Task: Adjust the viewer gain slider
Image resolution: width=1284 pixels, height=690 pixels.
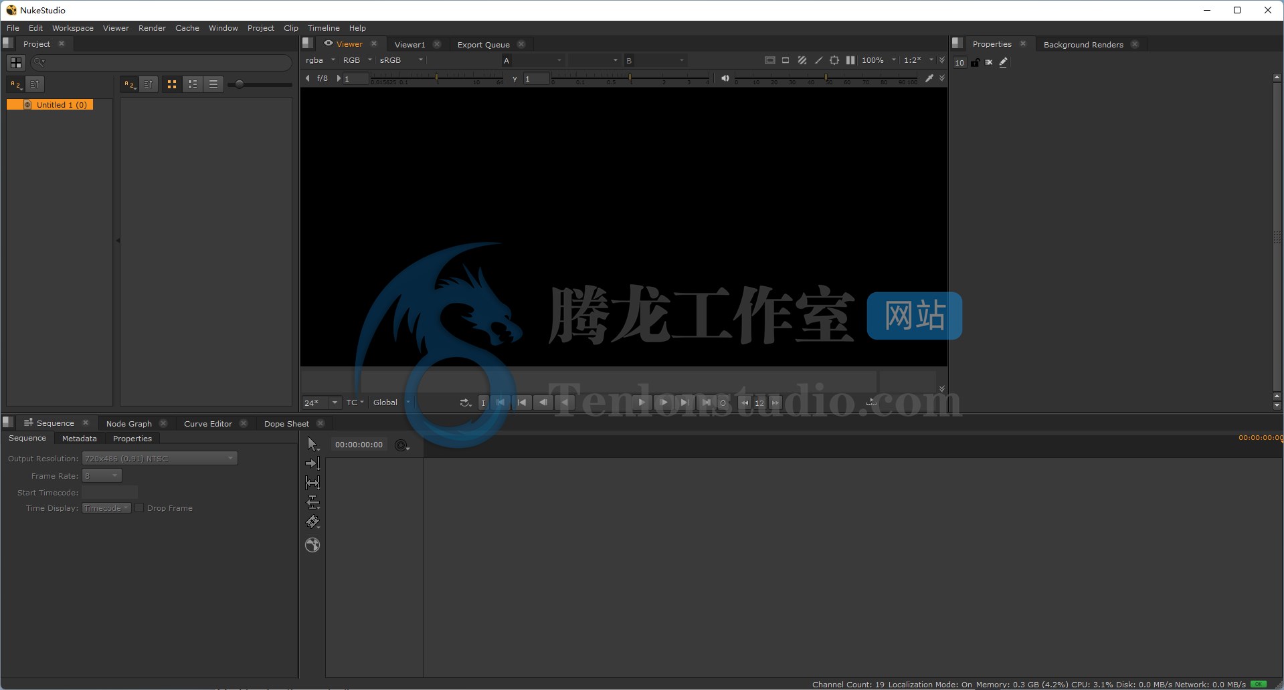Action: coord(438,79)
